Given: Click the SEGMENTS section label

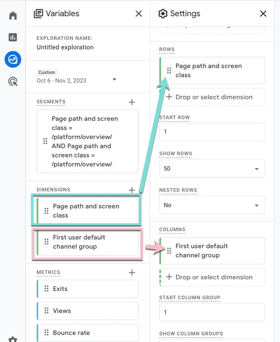Looking at the screenshot, I should point(51,102).
